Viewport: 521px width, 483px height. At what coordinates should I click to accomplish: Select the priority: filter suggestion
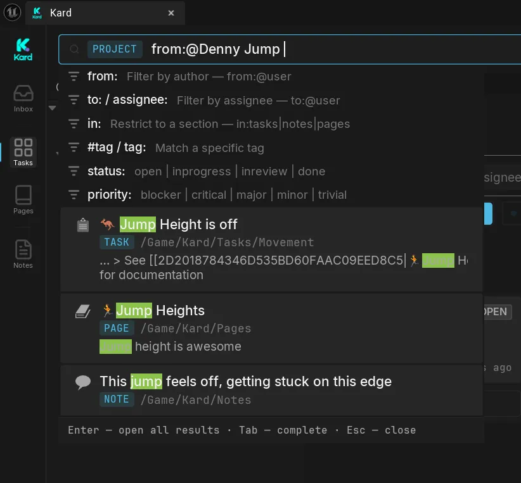click(272, 195)
